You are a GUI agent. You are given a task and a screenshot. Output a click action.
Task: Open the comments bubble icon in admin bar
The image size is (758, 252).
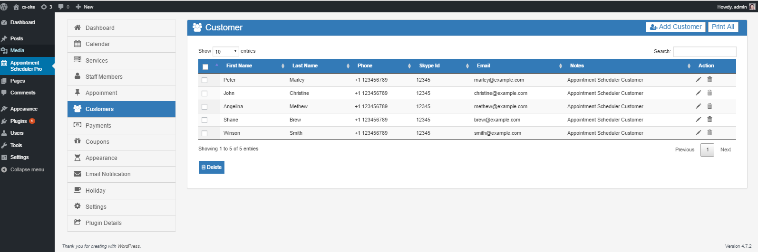pos(61,7)
